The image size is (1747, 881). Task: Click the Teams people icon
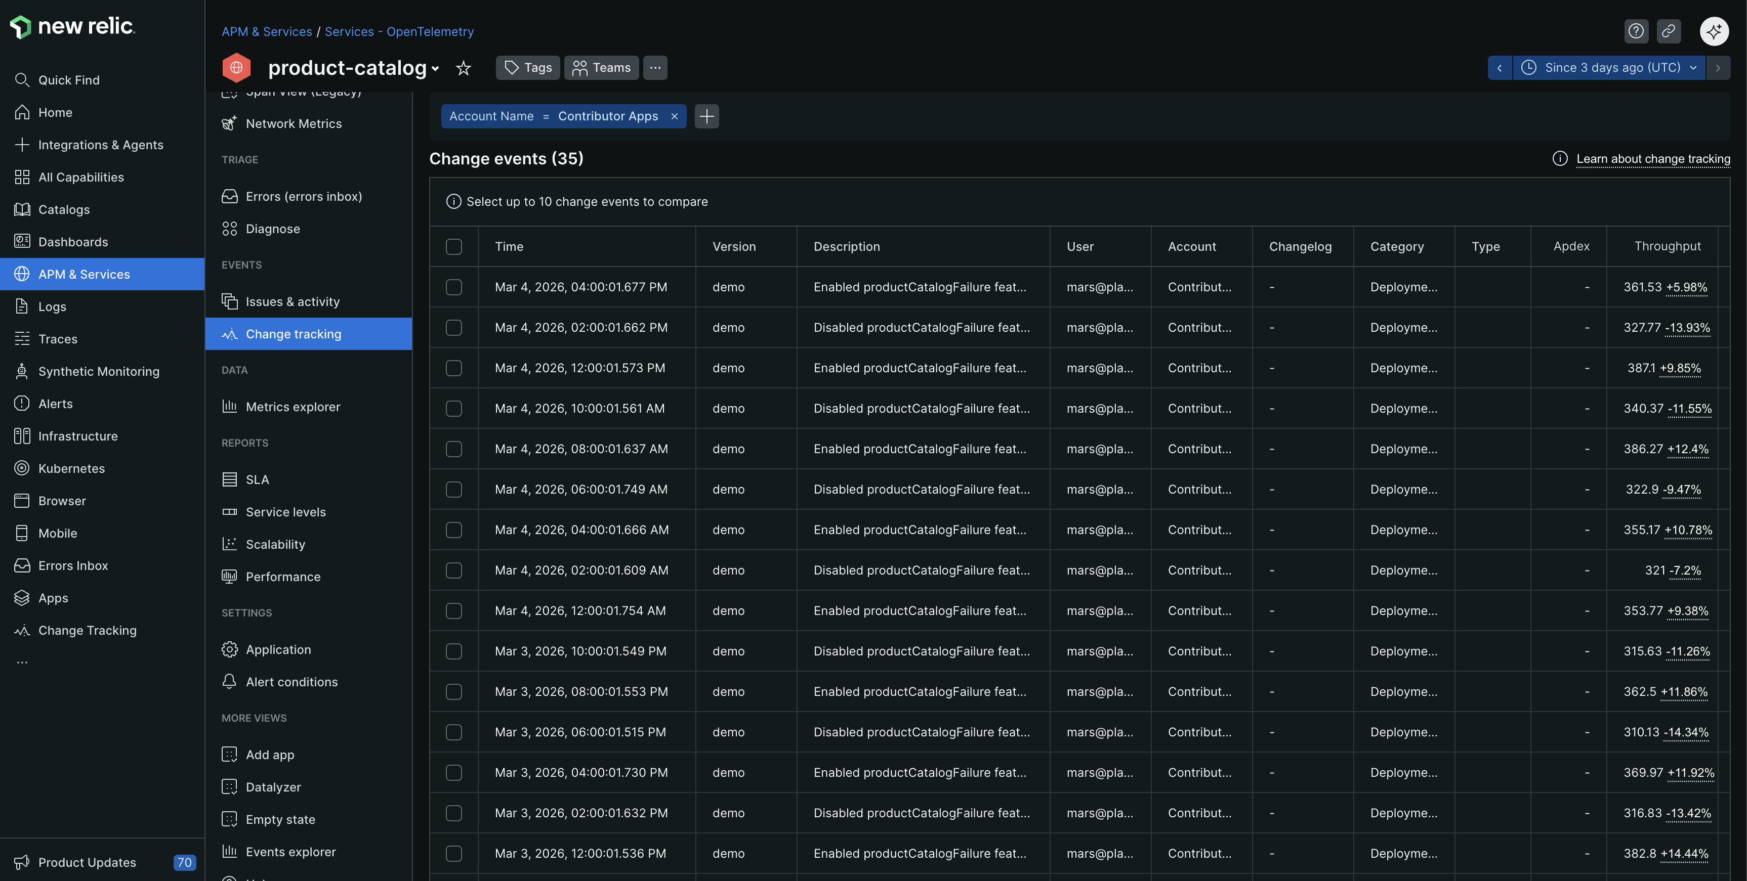580,68
